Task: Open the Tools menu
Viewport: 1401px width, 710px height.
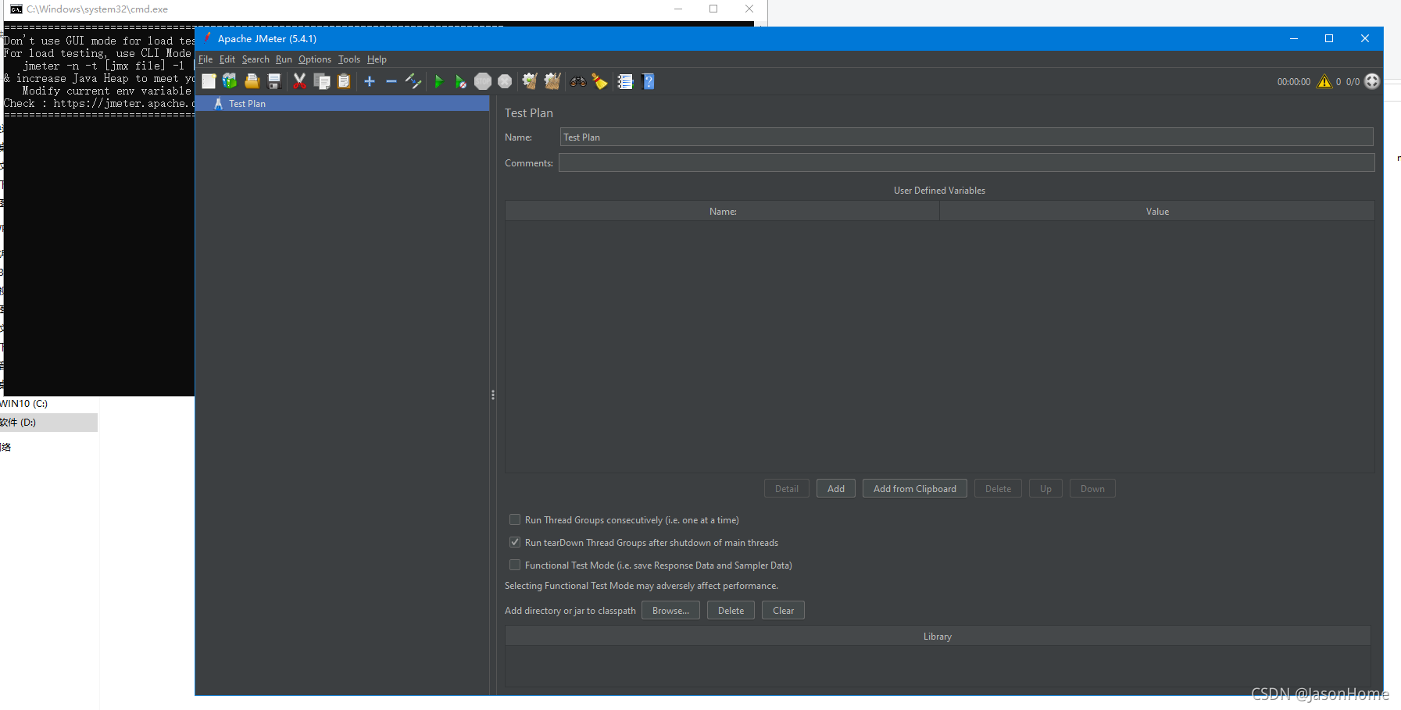Action: tap(349, 59)
